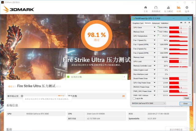Click the 98.1 % score circle
196x131 pixels.
pyautogui.click(x=96, y=36)
